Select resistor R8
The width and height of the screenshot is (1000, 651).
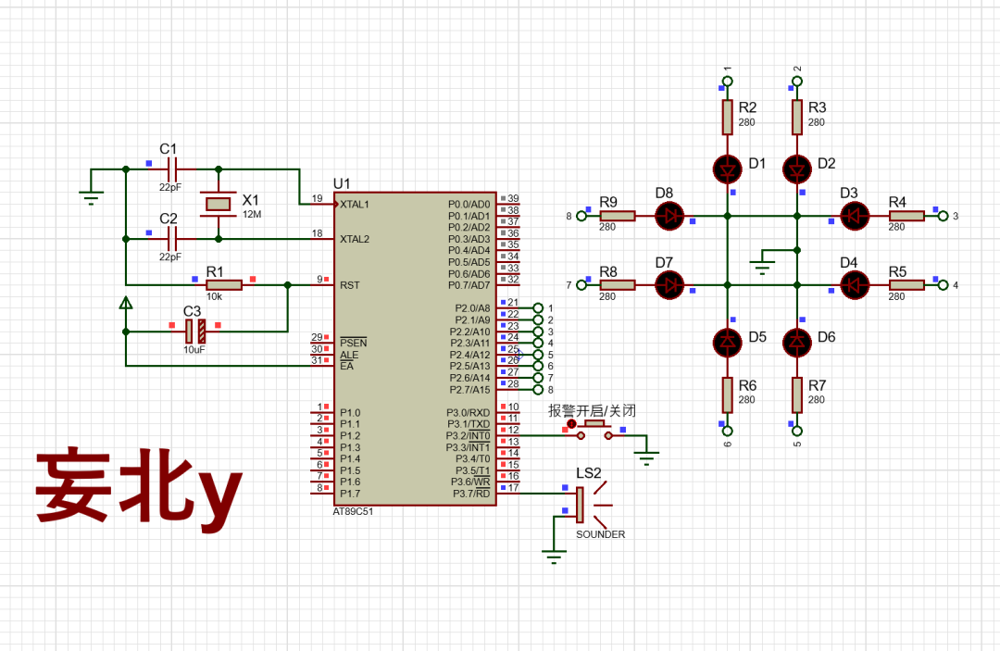618,285
